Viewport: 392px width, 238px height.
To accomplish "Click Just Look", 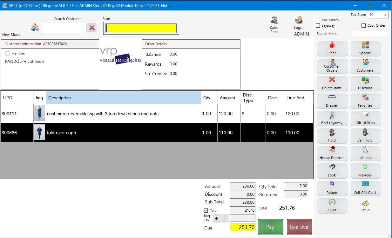I will pyautogui.click(x=365, y=153).
